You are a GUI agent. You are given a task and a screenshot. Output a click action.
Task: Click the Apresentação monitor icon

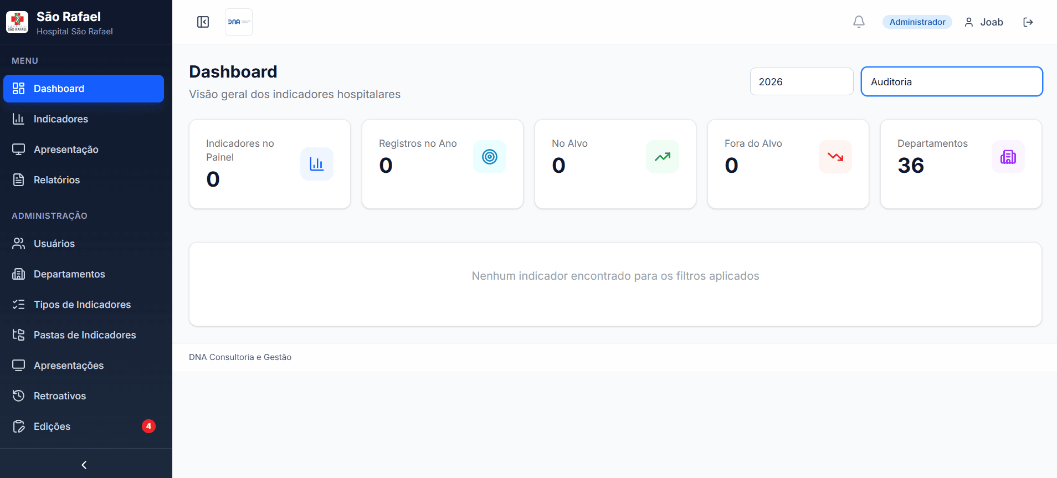pyautogui.click(x=19, y=150)
